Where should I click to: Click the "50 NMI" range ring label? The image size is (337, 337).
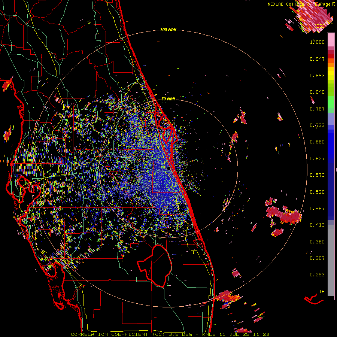pos(168,99)
